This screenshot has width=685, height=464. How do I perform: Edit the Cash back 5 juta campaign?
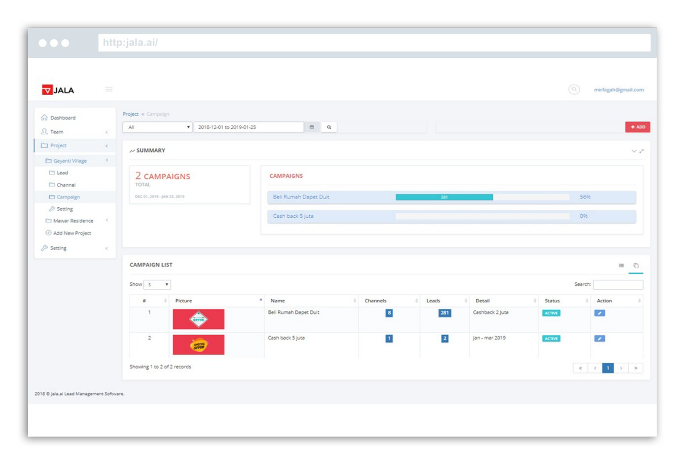599,339
